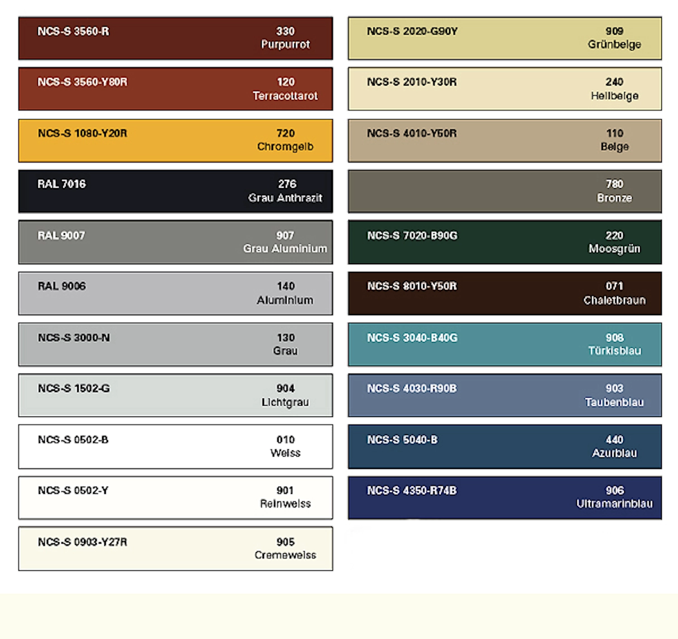
Task: Choose the RAL 9006 Aluminium swatch
Action: coord(175,293)
